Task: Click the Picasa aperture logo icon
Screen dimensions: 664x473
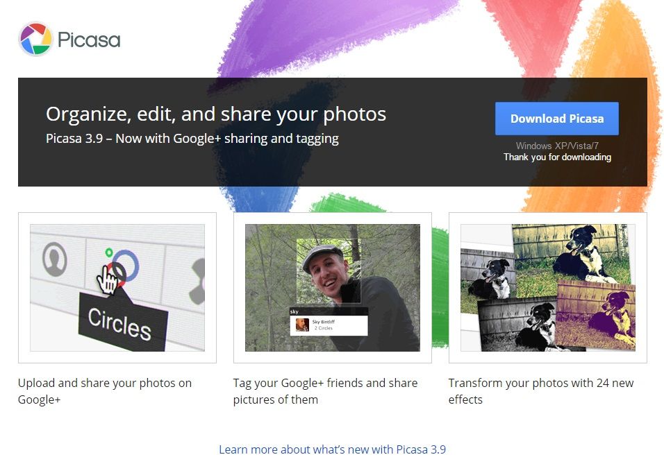Action: (35, 39)
